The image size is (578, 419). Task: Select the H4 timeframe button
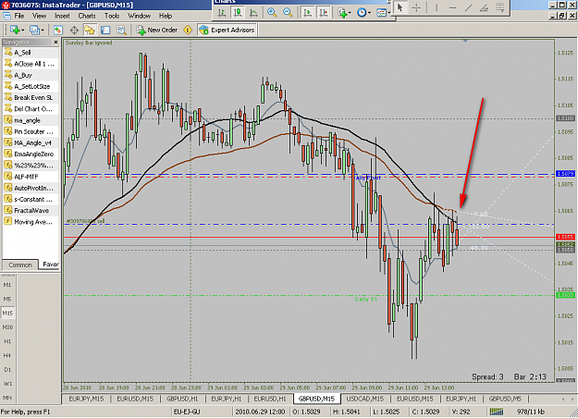point(7,355)
